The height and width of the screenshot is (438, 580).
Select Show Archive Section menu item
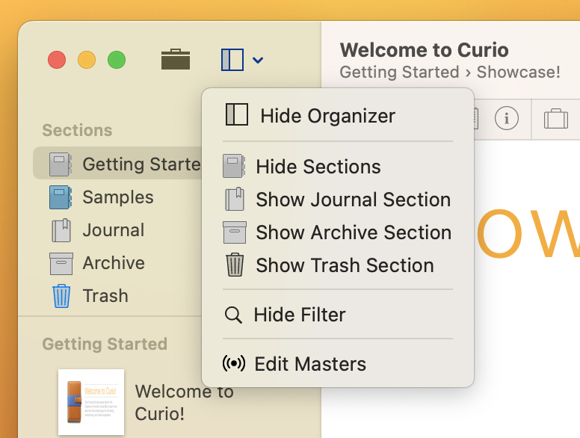click(338, 232)
